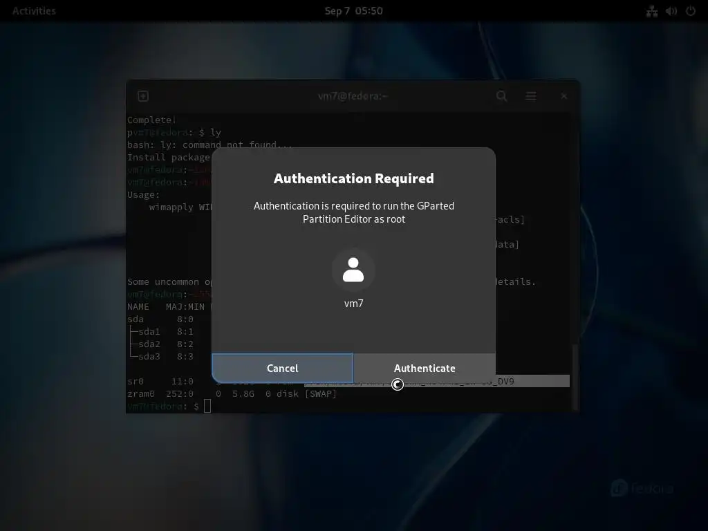The image size is (708, 531).
Task: Click the power icon in top bar
Action: point(691,11)
